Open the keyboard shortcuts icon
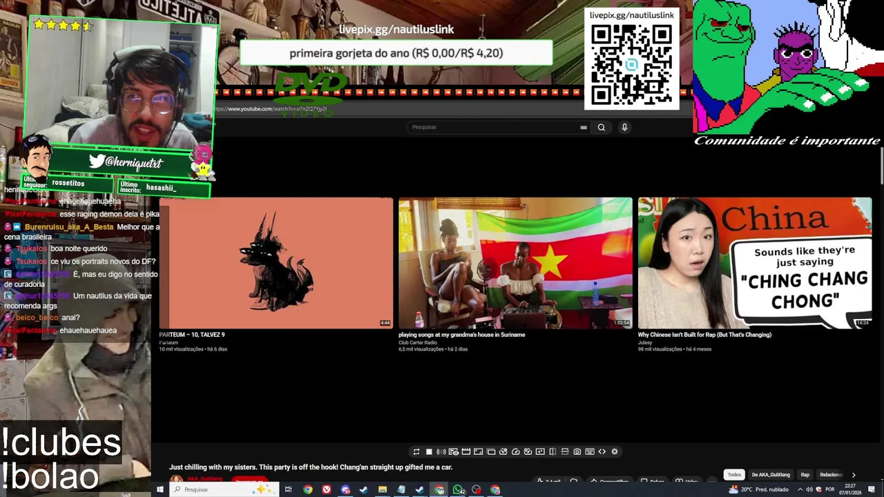Screen dimensions: 884x497 pyautogui.click(x=590, y=451)
